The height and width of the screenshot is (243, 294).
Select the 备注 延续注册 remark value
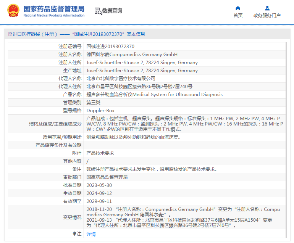152,169
